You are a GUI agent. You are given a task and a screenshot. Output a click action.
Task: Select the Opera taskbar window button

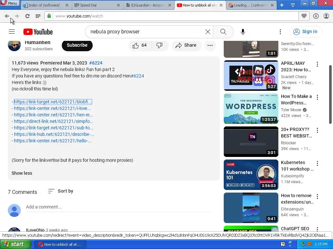tap(60, 244)
